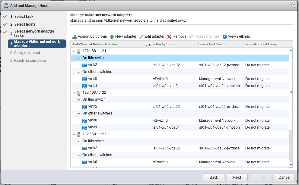Click the scrollbar up arrow
Viewport: 299px width, 185px height.
[291, 50]
